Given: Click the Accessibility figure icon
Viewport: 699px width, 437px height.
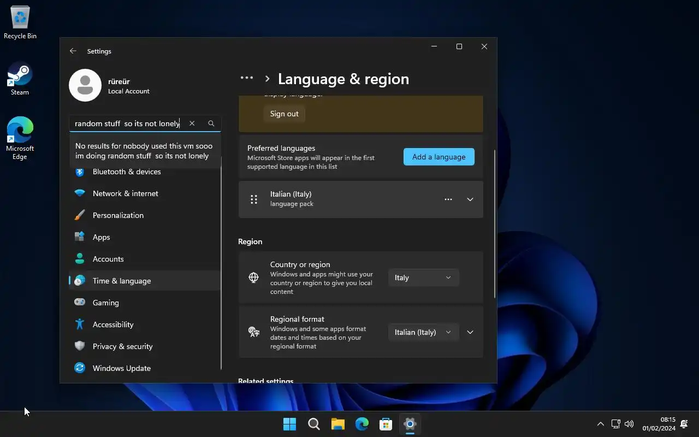Looking at the screenshot, I should (80, 324).
